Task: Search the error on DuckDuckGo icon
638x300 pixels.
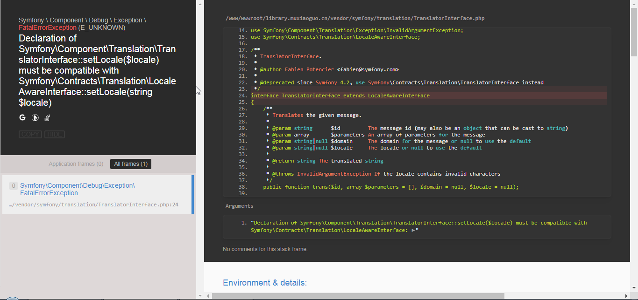Action: (35, 118)
